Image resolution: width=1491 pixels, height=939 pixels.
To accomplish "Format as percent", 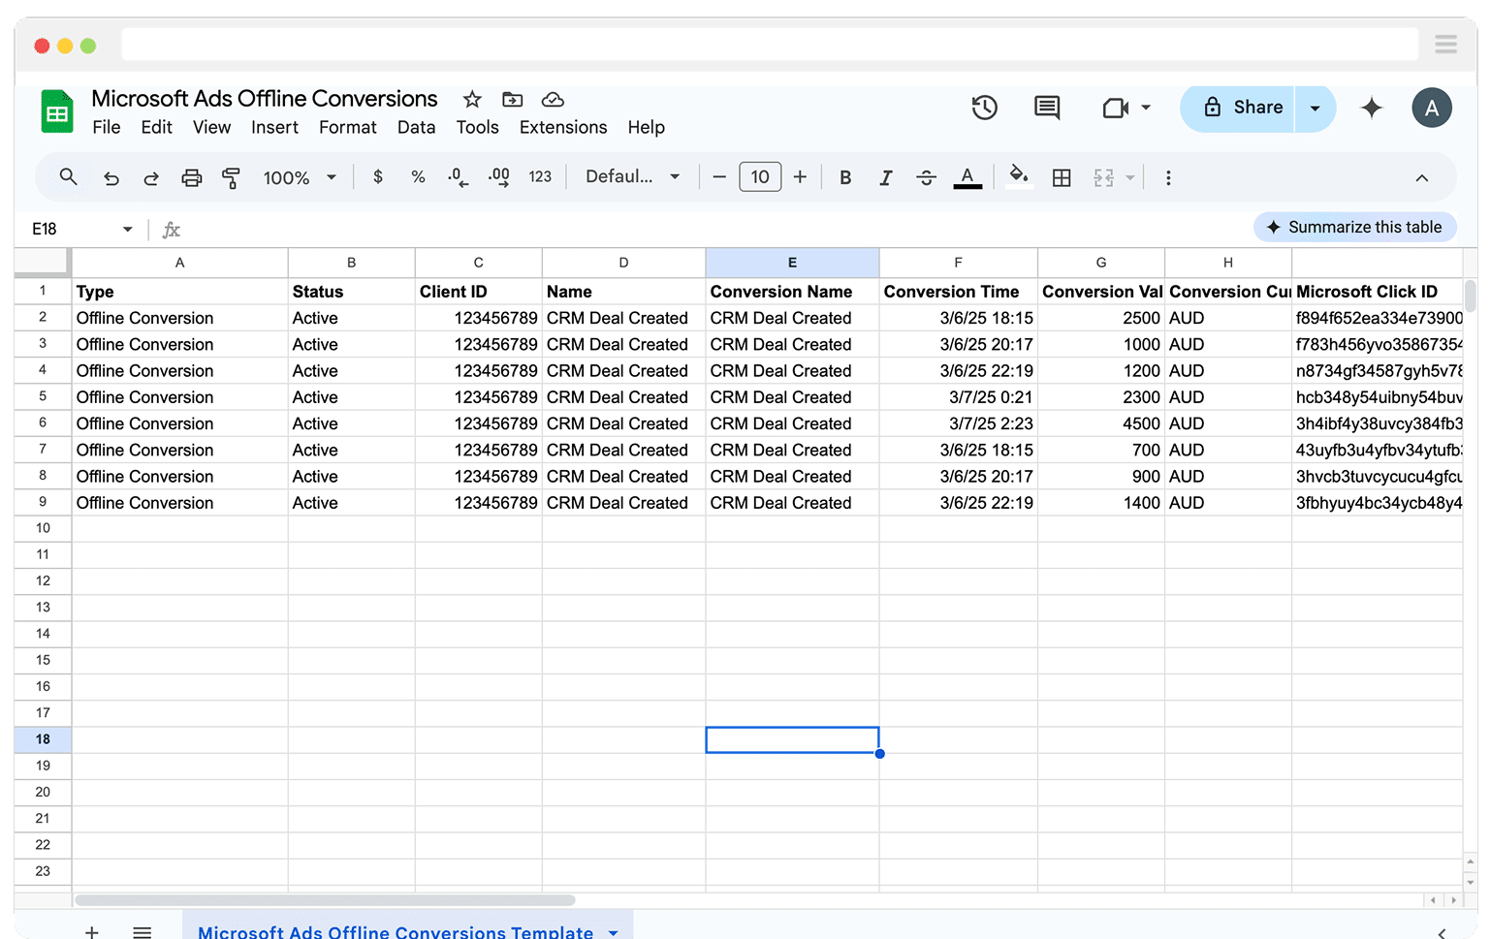I will pyautogui.click(x=418, y=177).
